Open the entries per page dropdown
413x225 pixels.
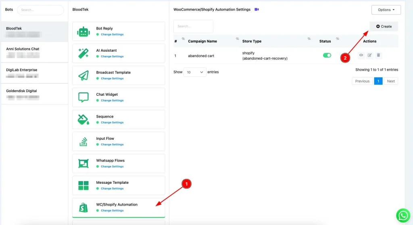(195, 72)
